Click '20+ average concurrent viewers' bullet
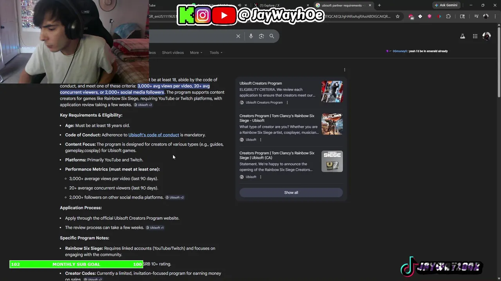The width and height of the screenshot is (501, 281). [x=114, y=188]
